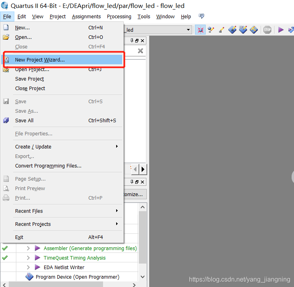Click the gray X clear icon
This screenshot has width=294, height=287.
point(140,51)
